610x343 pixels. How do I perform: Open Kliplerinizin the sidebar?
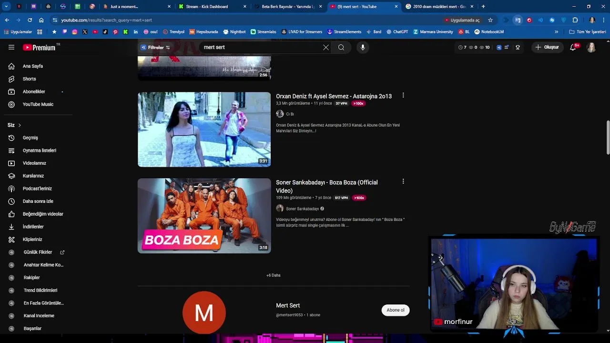pyautogui.click(x=32, y=239)
